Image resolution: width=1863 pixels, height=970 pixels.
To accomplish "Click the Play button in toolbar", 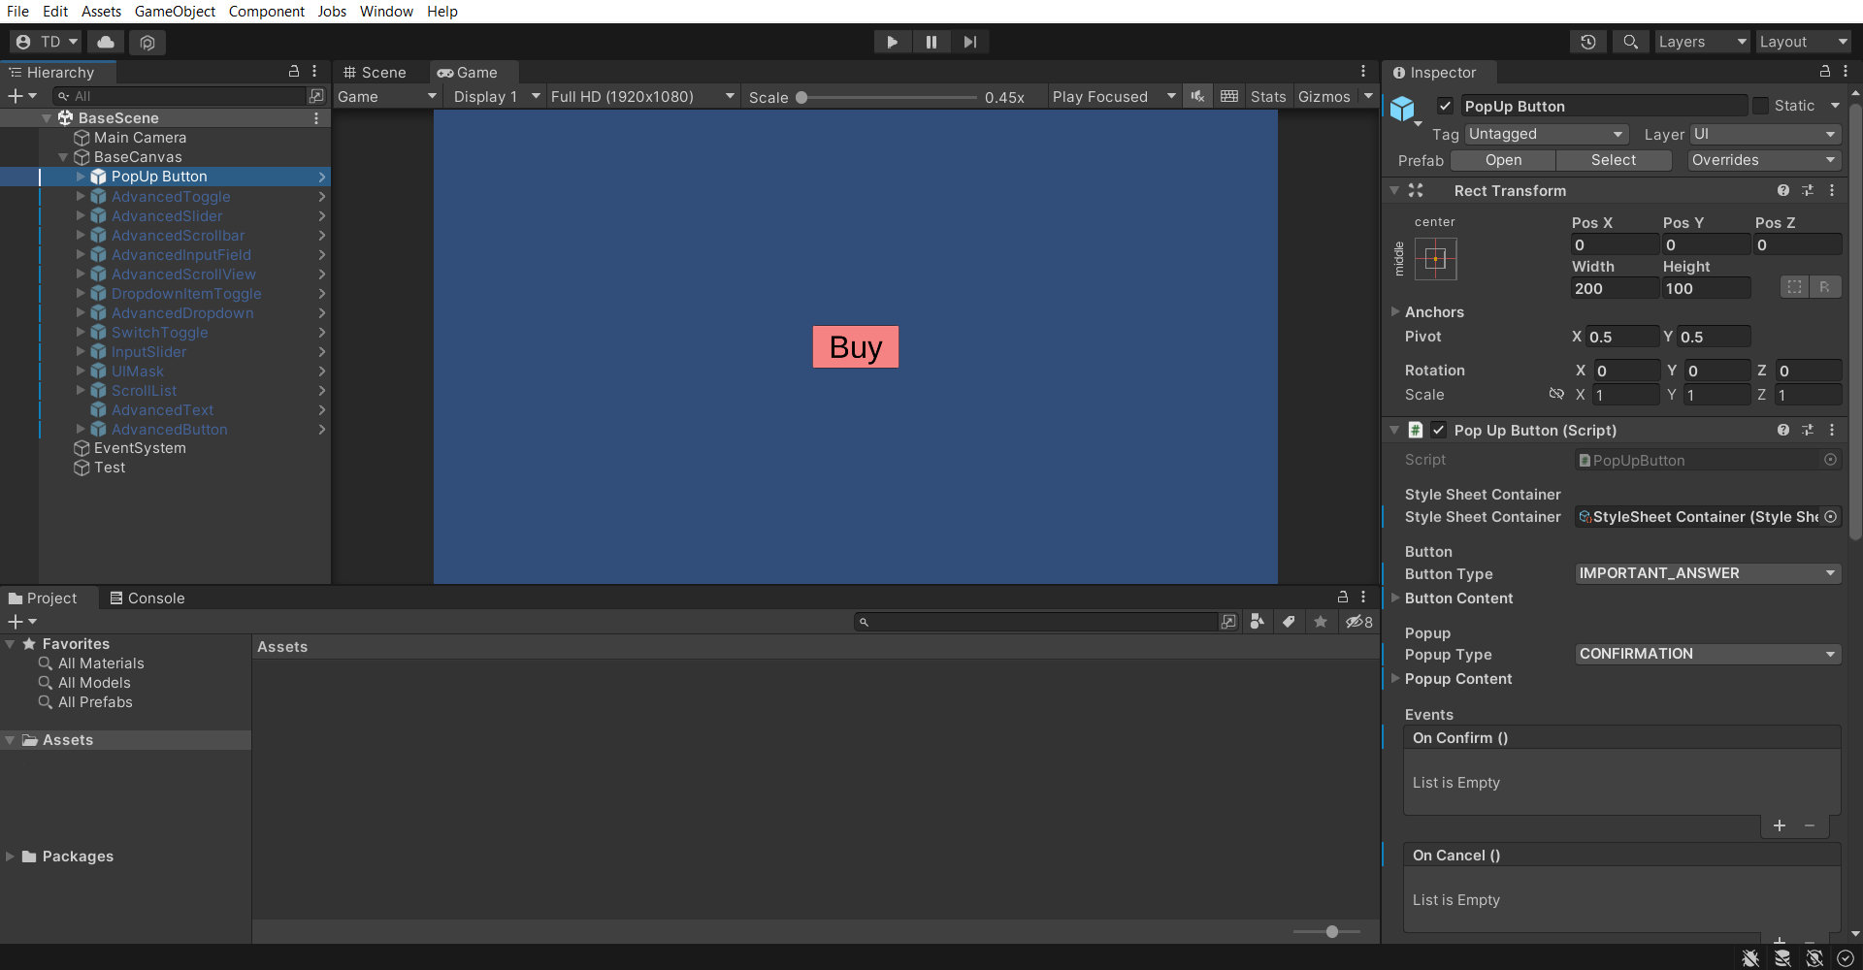I will click(x=892, y=42).
